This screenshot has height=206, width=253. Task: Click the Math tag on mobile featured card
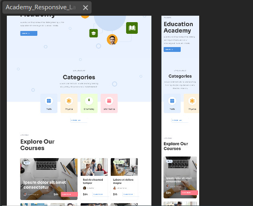click(169, 161)
